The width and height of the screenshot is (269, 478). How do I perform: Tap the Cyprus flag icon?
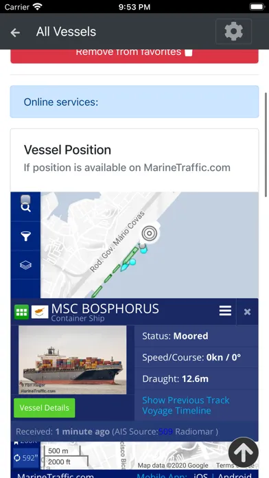point(40,312)
